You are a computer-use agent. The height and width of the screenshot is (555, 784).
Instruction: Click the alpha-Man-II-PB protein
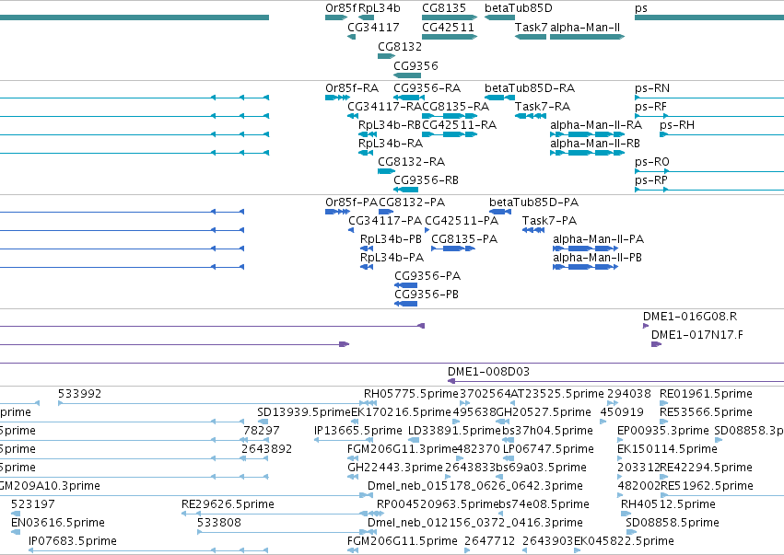586,267
